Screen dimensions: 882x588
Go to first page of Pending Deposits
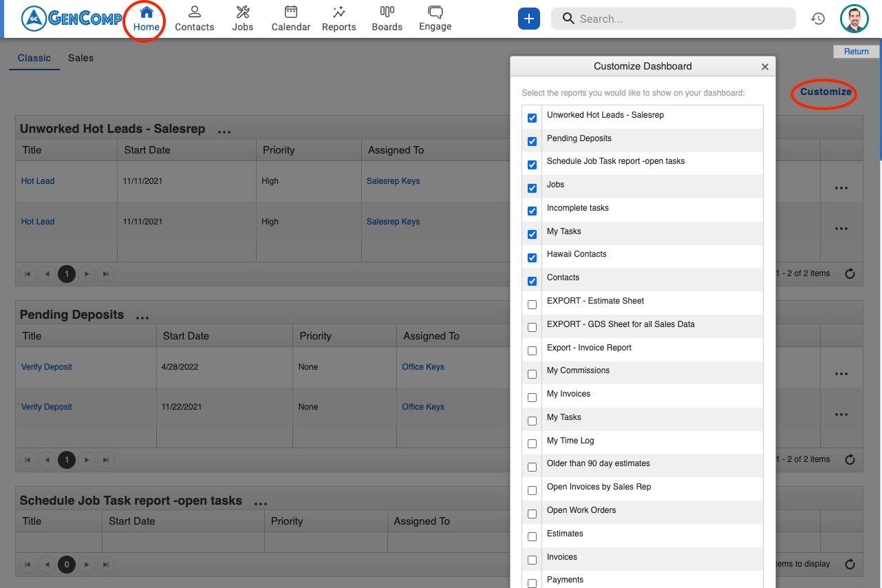28,460
